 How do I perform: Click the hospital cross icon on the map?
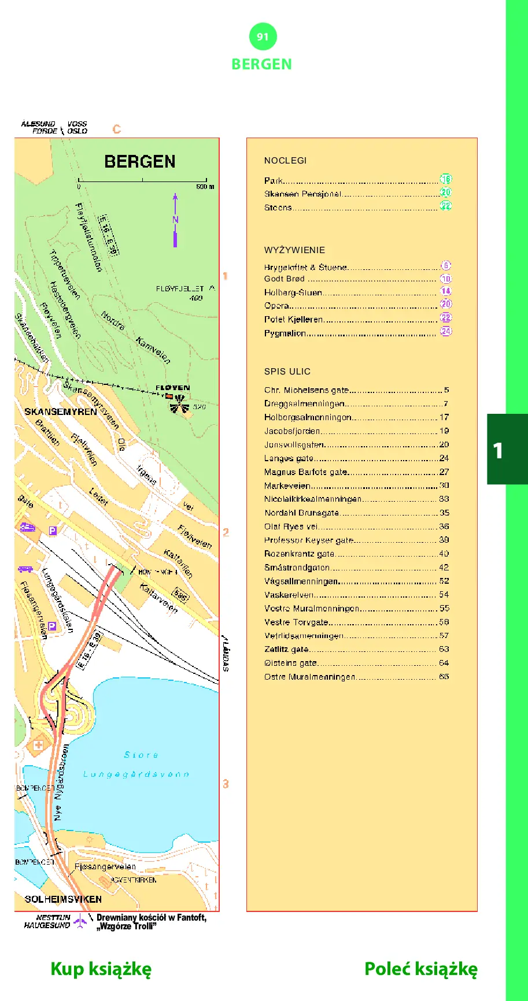pos(39,745)
